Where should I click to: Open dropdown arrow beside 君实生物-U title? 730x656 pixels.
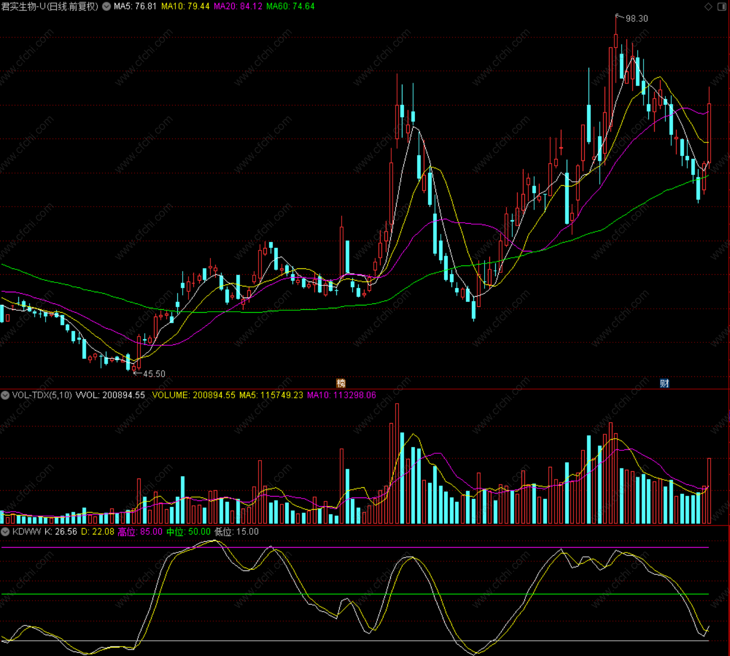(x=106, y=6)
